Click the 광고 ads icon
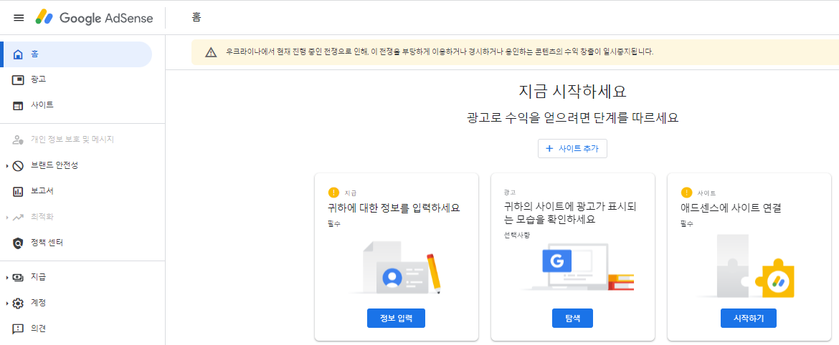The height and width of the screenshot is (345, 839). click(18, 80)
